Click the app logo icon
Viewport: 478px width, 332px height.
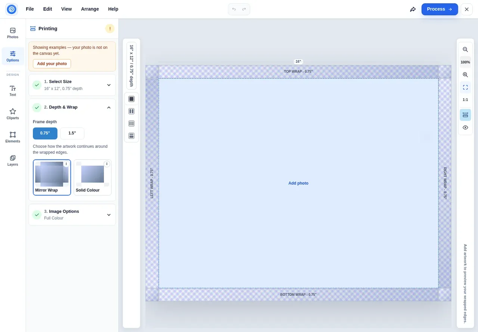tap(12, 9)
